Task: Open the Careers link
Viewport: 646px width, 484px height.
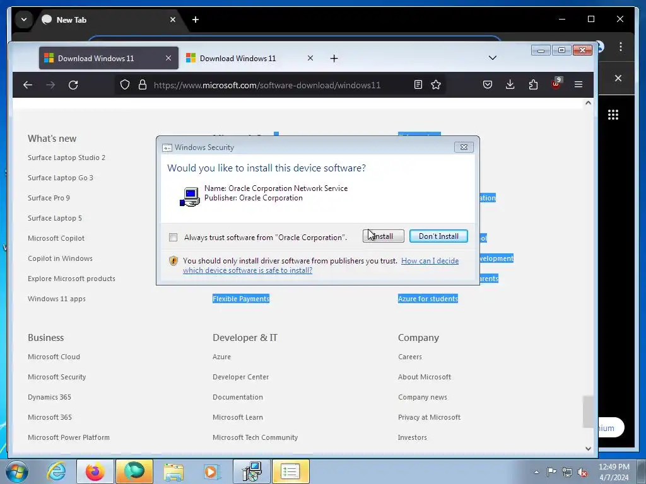Action: 410,357
